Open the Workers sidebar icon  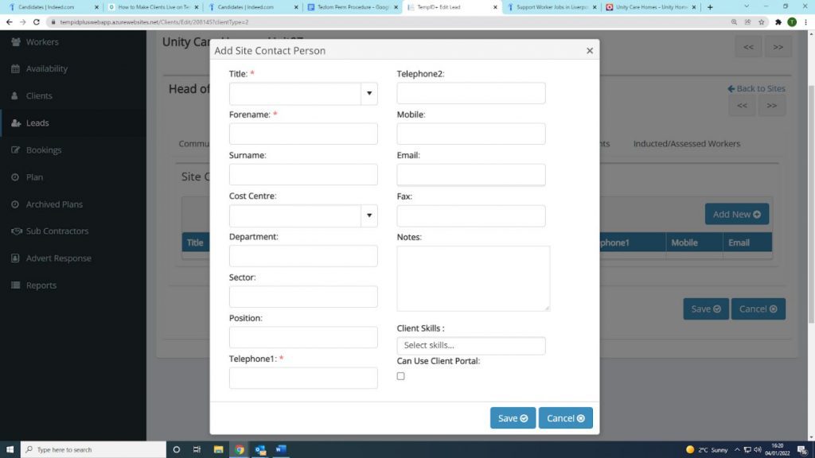(15, 41)
